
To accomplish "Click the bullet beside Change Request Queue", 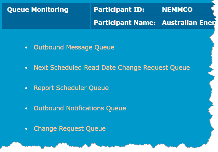I will [26, 129].
